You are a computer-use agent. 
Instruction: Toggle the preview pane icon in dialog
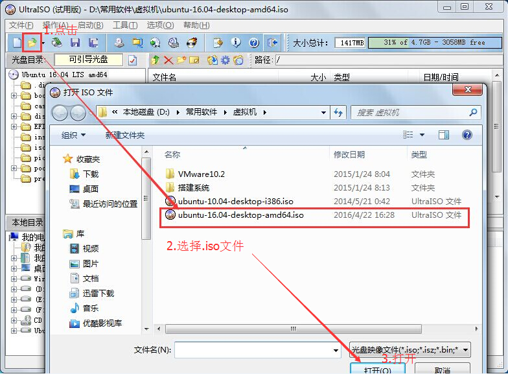[444, 135]
